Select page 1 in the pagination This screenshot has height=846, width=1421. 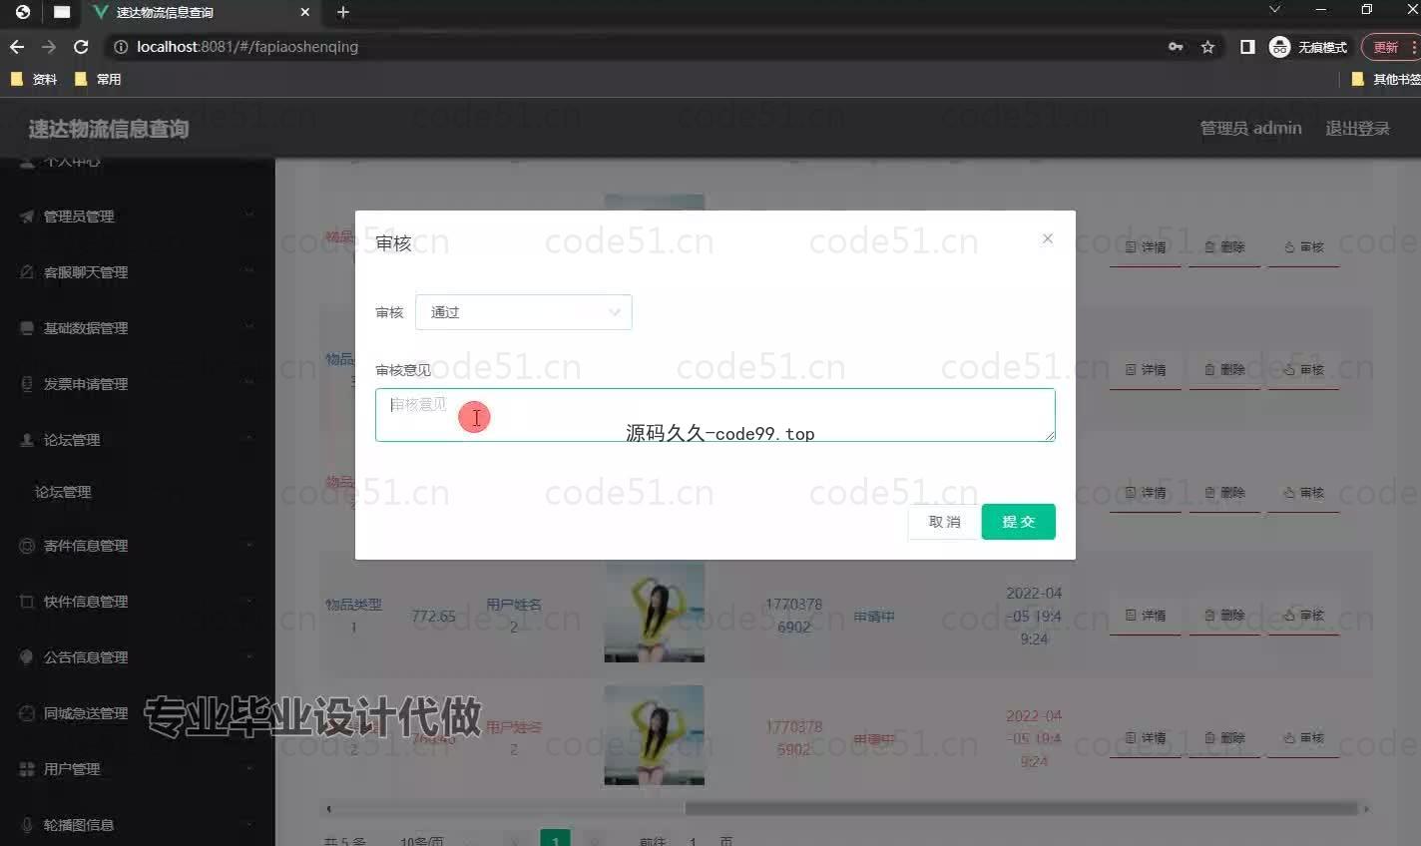tap(555, 838)
